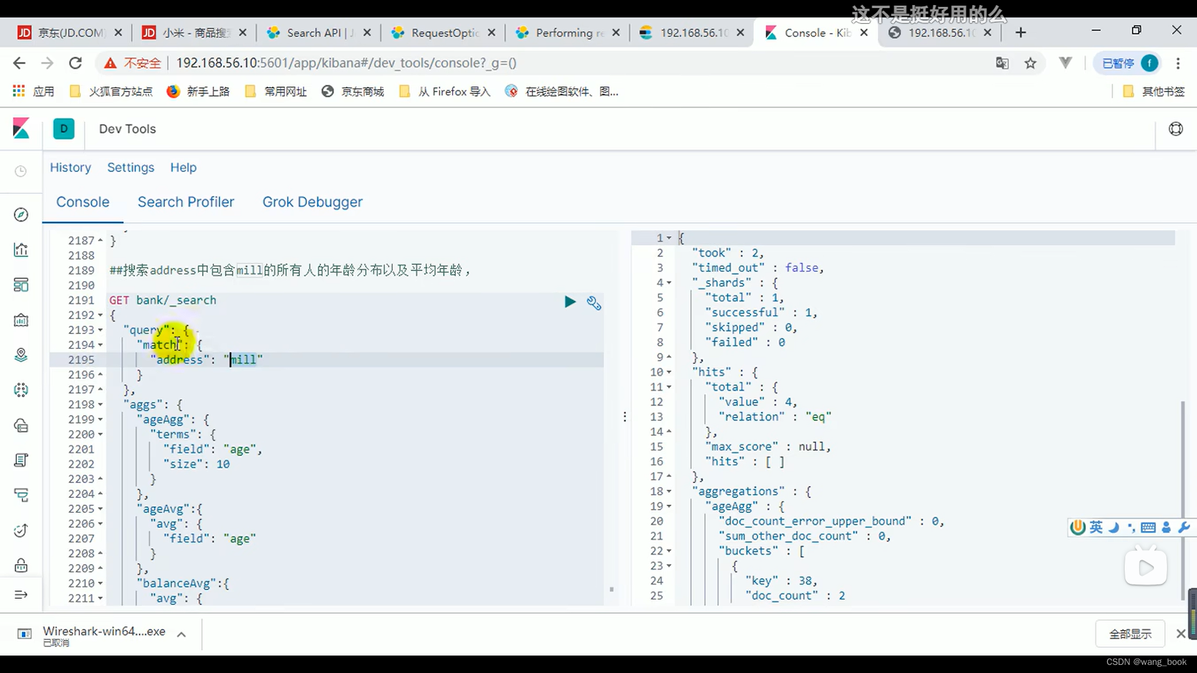The image size is (1197, 673).
Task: Collapse the match block at line 2194
Action: coord(100,345)
